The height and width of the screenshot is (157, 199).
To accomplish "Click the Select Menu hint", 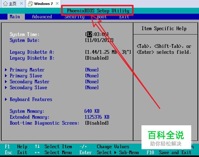I will click(x=58, y=152).
